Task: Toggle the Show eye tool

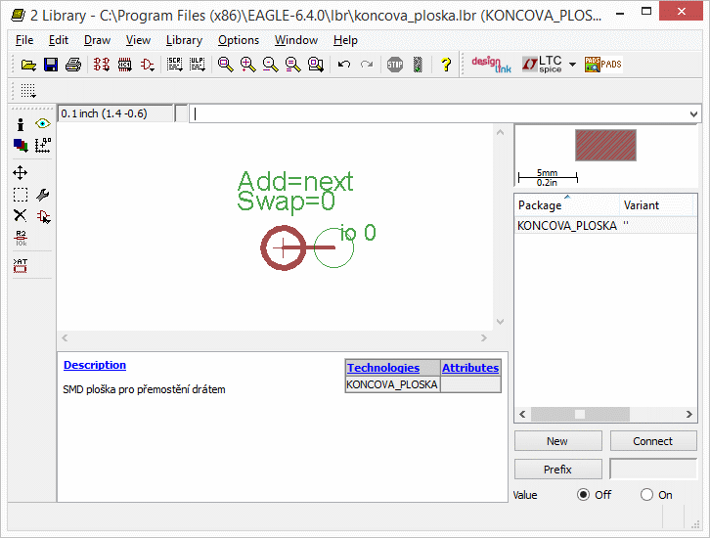Action: tap(42, 124)
